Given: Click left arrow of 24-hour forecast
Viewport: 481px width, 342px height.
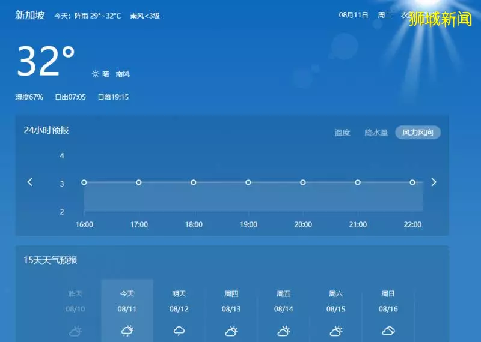Looking at the screenshot, I should pos(29,182).
